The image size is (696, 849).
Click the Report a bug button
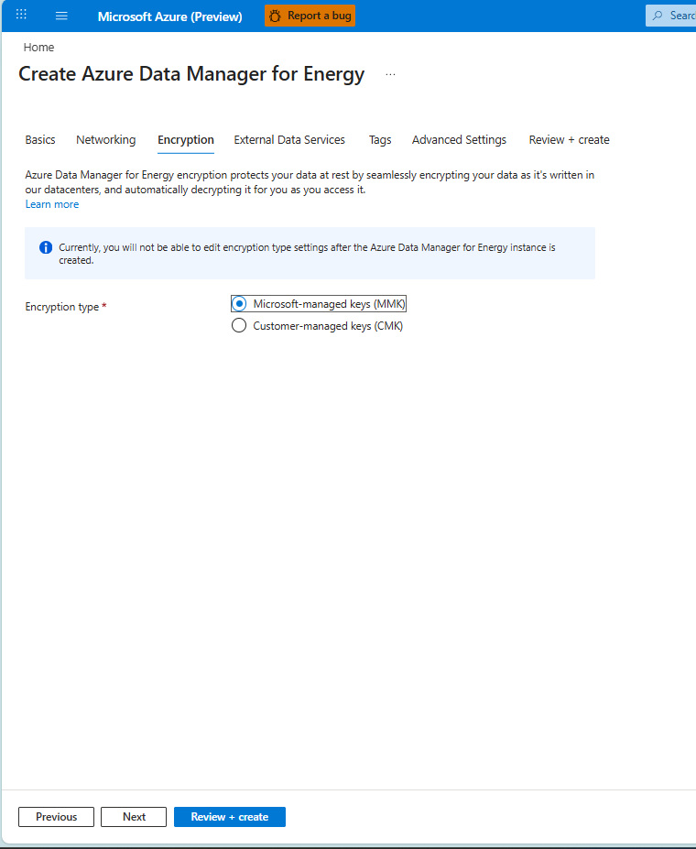310,16
